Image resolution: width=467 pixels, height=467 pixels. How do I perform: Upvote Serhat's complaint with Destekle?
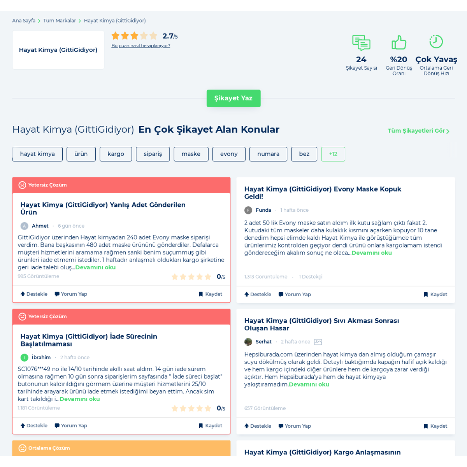click(258, 426)
